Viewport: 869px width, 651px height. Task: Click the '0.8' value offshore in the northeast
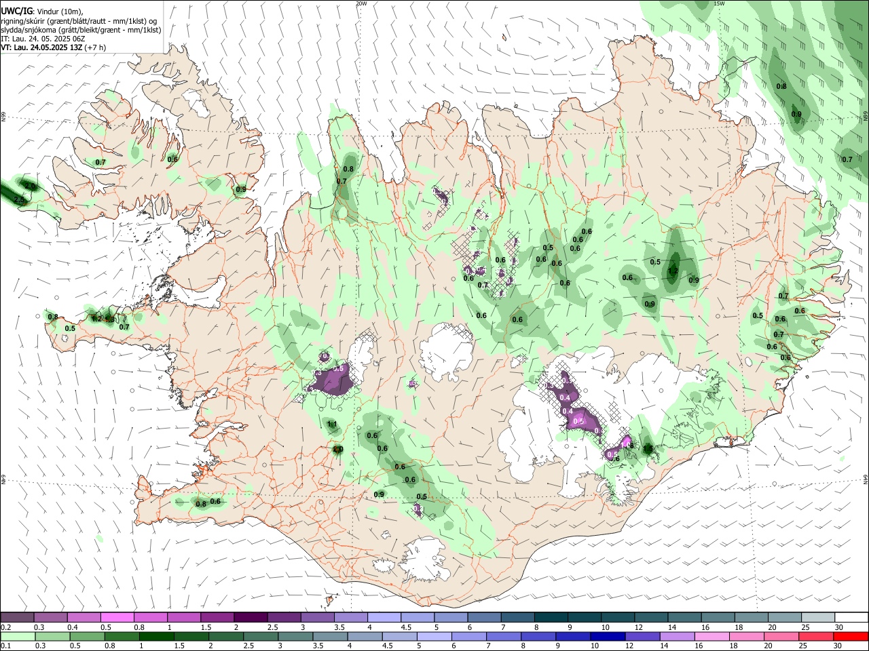[781, 86]
